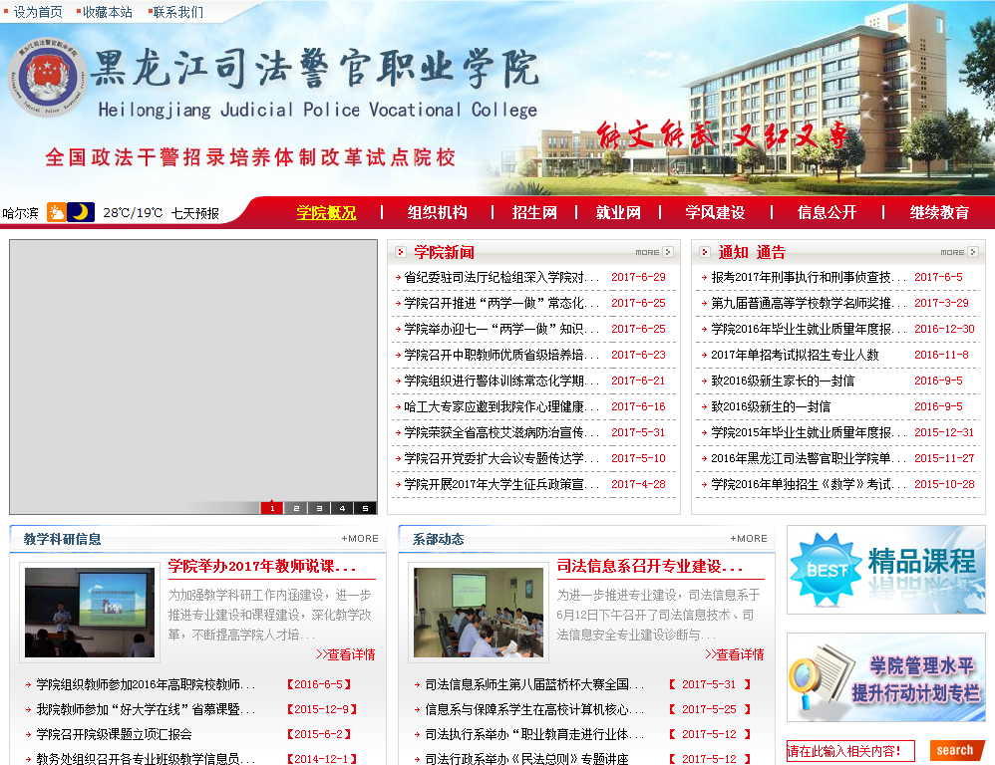
Task: Click the orange search button
Action: point(955,750)
